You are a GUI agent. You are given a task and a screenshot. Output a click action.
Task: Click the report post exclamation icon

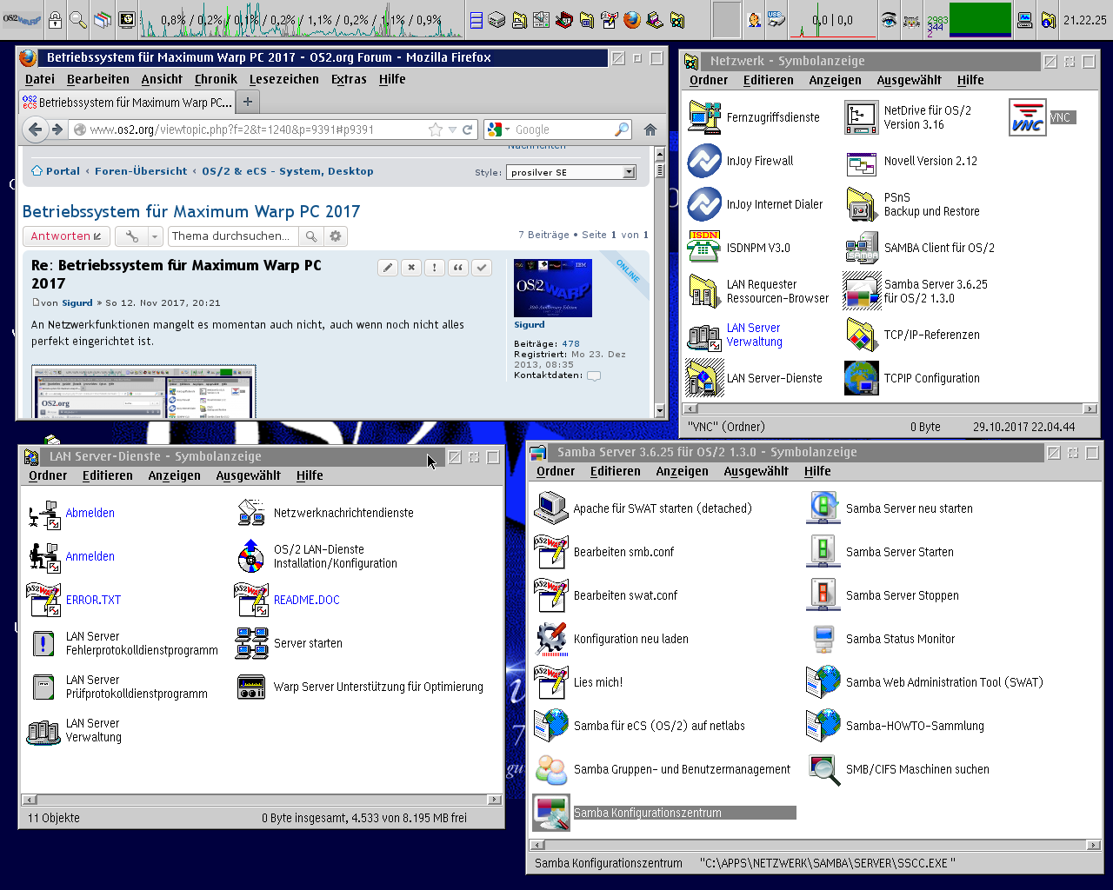pos(435,268)
